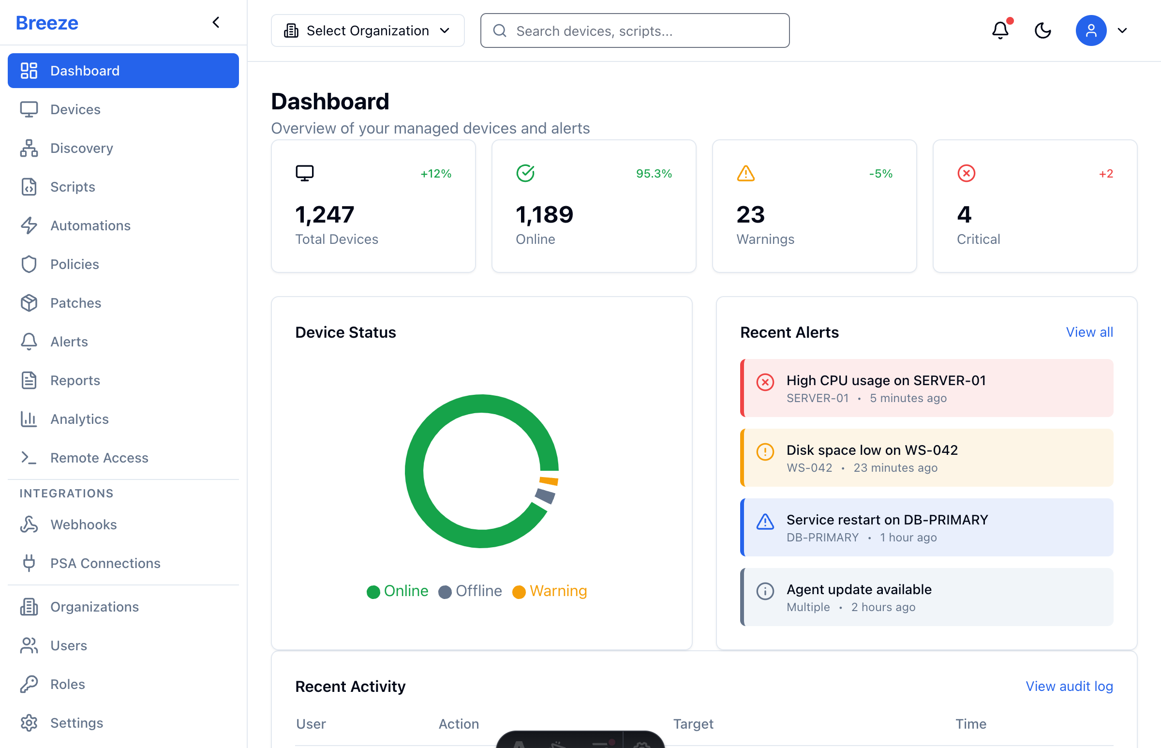Click View all recent alerts

click(1089, 332)
